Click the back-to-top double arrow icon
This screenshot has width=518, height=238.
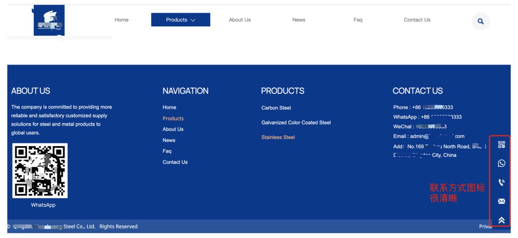(x=501, y=220)
